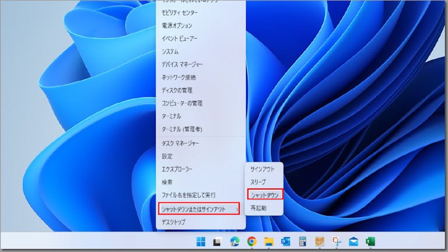Click シャットダウン in the submenu
The image size is (448, 252).
pyautogui.click(x=265, y=195)
